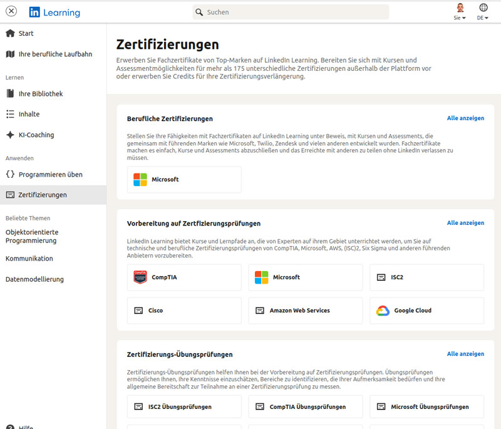Click Microsoft logo under Berufliche Zertifizierungen
Screen dimensions: 501x429
pyautogui.click(x=140, y=180)
